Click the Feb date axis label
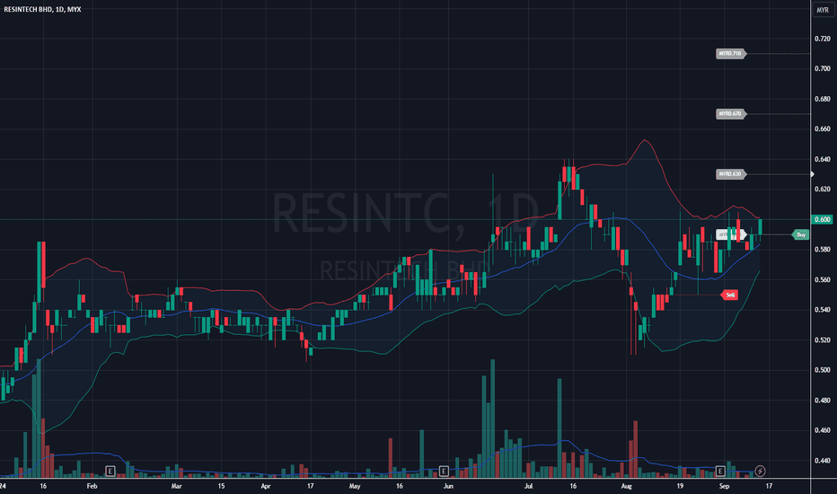The height and width of the screenshot is (494, 837). click(x=92, y=486)
